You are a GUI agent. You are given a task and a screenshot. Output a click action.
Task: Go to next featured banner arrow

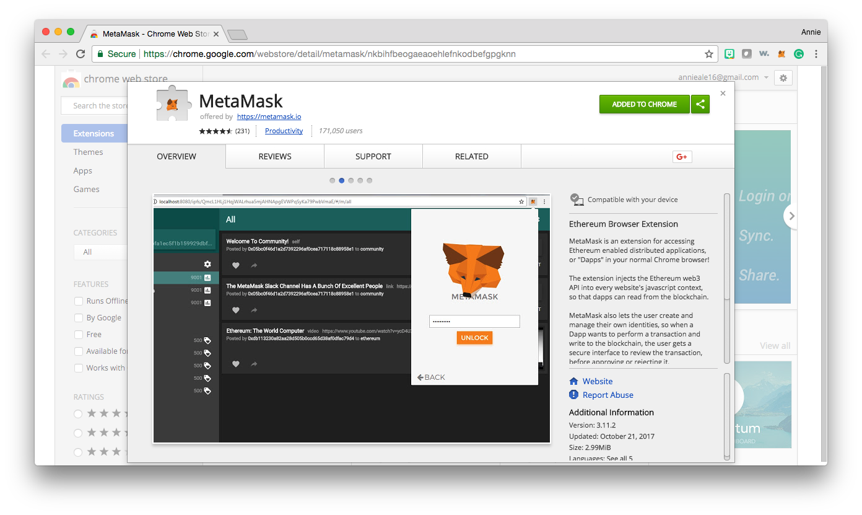pos(791,216)
